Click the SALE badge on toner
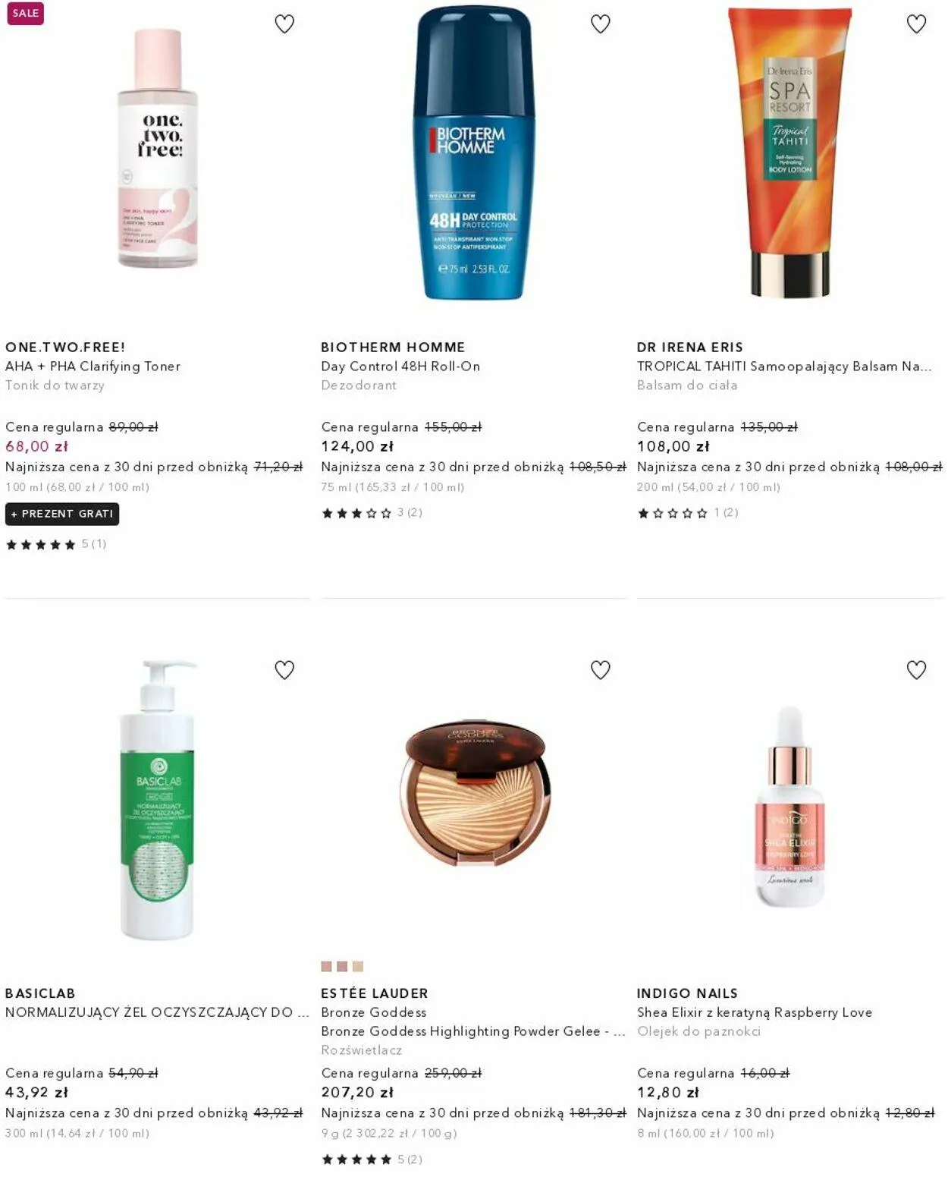This screenshot has width=948, height=1199. point(25,13)
